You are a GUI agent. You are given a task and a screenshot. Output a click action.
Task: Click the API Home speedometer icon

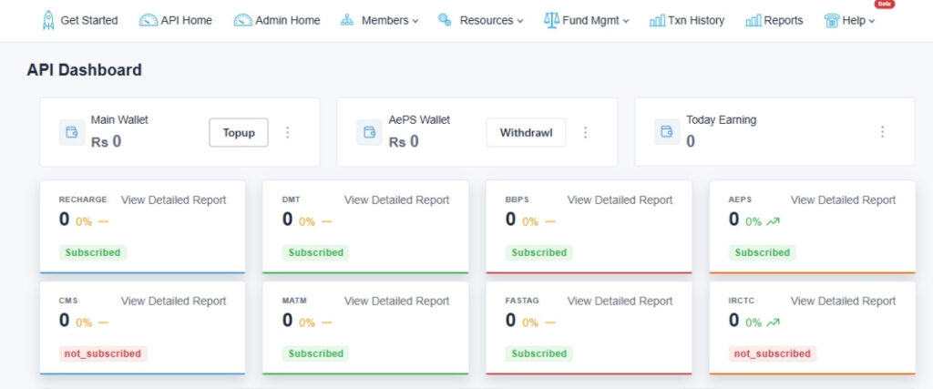148,20
